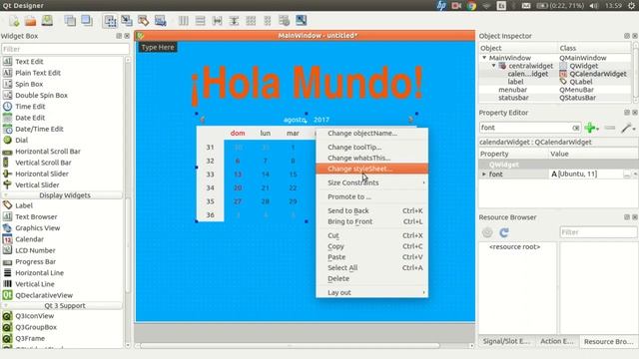Choose Change styleSheet from context menu
Viewport: 639px width, 359px height.
(x=371, y=169)
